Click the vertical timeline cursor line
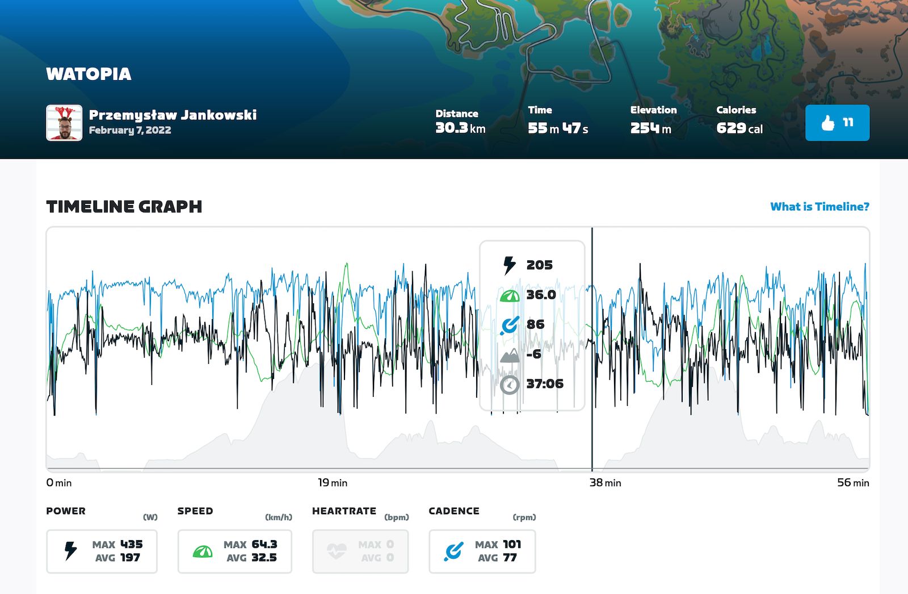 pyautogui.click(x=592, y=349)
